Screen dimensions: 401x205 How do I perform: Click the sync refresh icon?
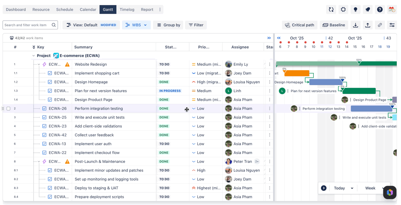[331, 10]
